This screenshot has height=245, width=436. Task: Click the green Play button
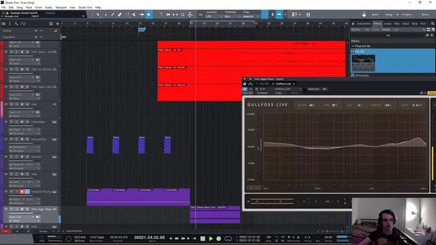[x=211, y=238]
